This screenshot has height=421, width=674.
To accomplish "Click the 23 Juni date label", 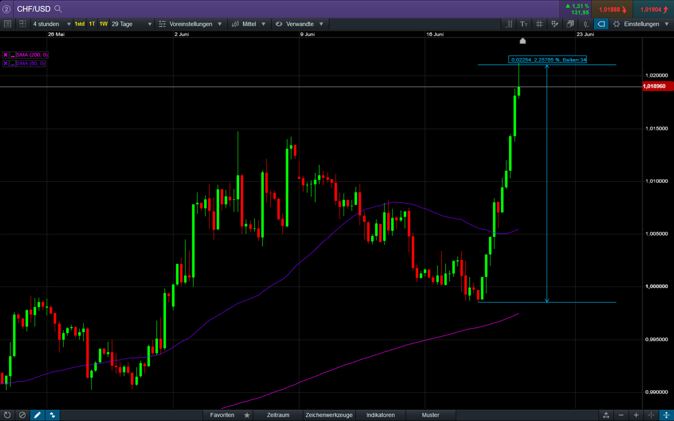I will pyautogui.click(x=585, y=34).
